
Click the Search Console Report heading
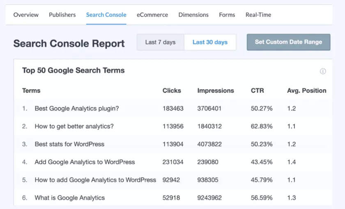(x=69, y=44)
